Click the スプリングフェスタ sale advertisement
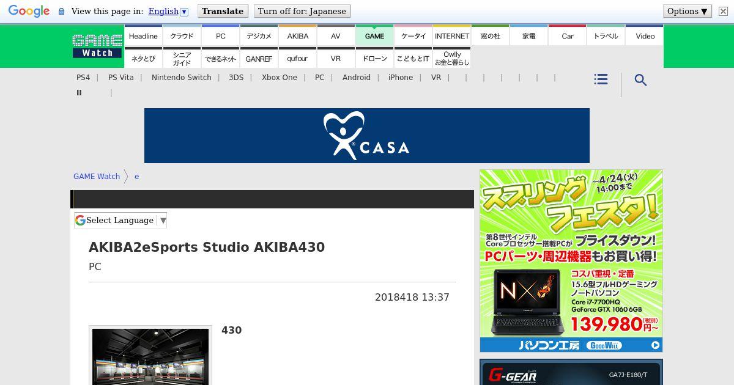Viewport: 734px width, 385px height. pyautogui.click(x=571, y=261)
